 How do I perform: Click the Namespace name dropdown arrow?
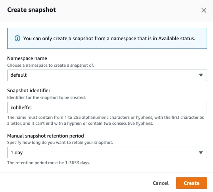(x=201, y=75)
